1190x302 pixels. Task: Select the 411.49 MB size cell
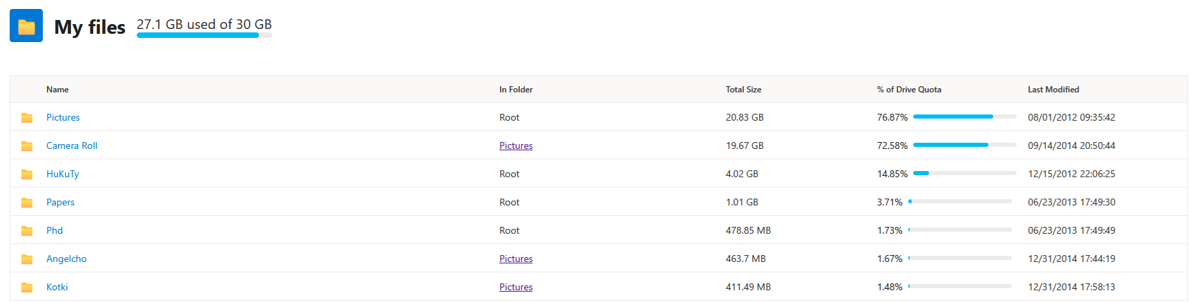pos(748,288)
